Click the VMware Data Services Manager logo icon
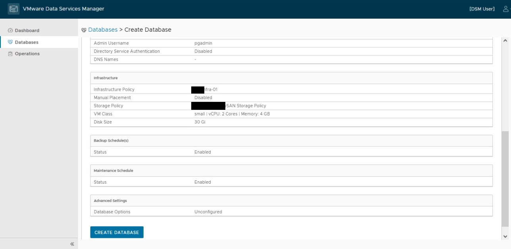 tap(14, 9)
